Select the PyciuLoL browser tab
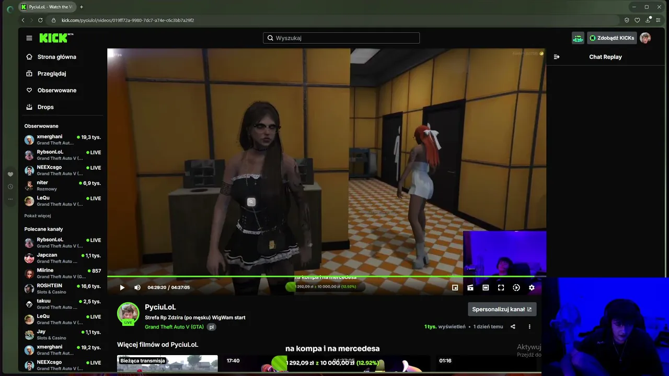The image size is (669, 376). coord(47,7)
